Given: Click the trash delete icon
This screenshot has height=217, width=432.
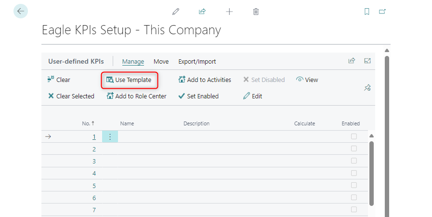Looking at the screenshot, I should pos(256,12).
